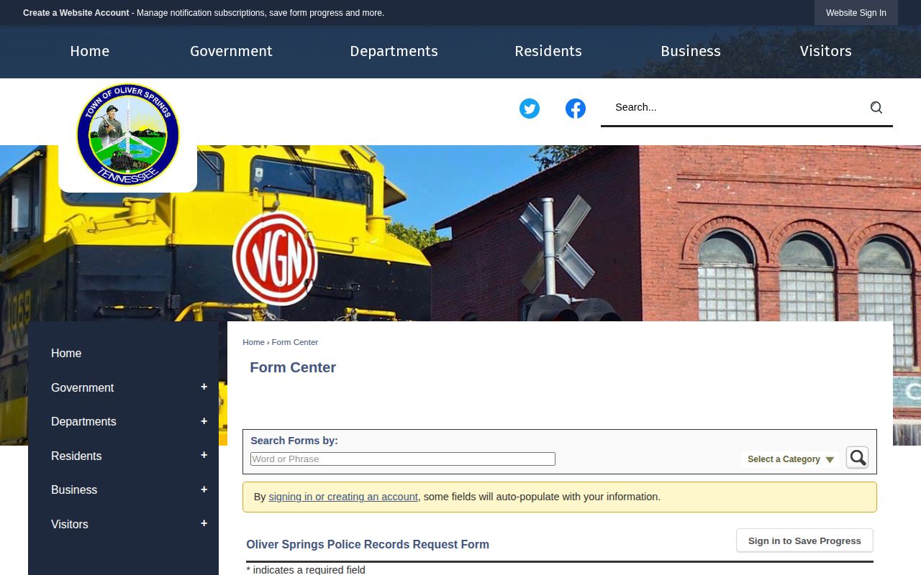Open the town's Facebook page icon
The image size is (921, 575).
[576, 109]
